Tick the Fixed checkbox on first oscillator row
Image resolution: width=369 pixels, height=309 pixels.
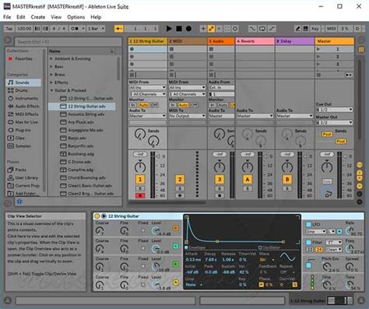click(143, 230)
